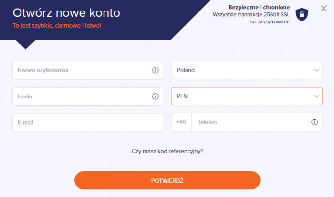Click "Czy masz kod referencyjny?" link

pos(167,151)
